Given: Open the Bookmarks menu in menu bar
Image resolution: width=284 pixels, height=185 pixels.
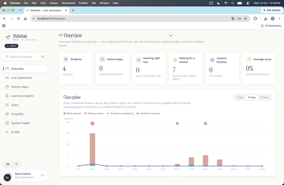Looking at the screenshot, I should pos(68,3).
